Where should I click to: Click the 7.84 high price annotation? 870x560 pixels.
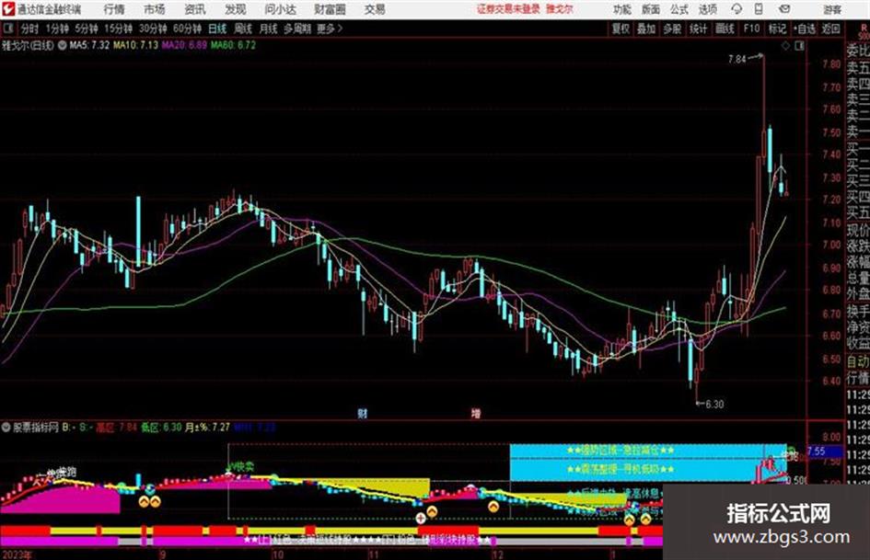(x=737, y=59)
